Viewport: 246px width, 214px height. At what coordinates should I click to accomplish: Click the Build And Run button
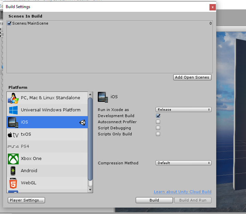193,200
